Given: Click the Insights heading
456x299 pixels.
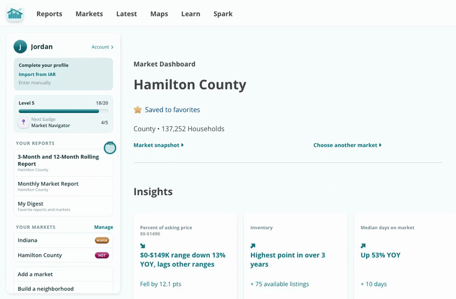Looking at the screenshot, I should pyautogui.click(x=153, y=192).
